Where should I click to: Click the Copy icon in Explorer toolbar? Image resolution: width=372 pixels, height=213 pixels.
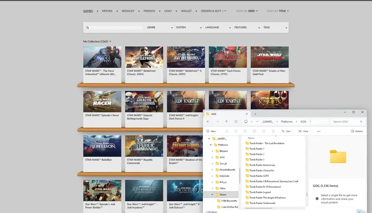(x=236, y=131)
